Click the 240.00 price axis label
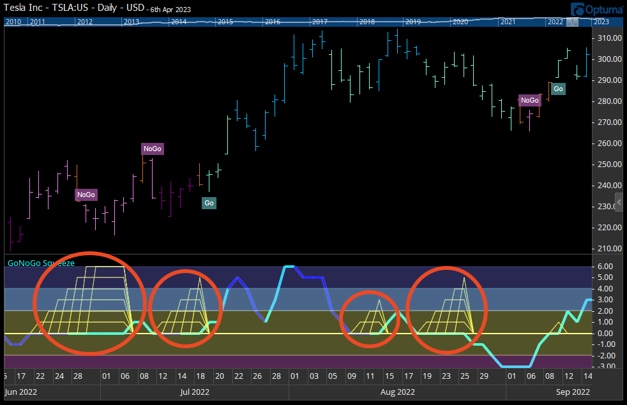The width and height of the screenshot is (627, 405). pos(610,186)
